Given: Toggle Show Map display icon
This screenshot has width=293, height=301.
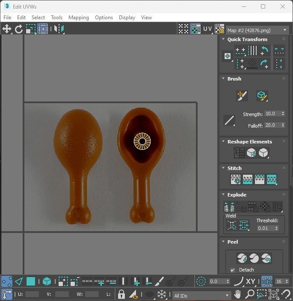Looking at the screenshot, I should 195,29.
